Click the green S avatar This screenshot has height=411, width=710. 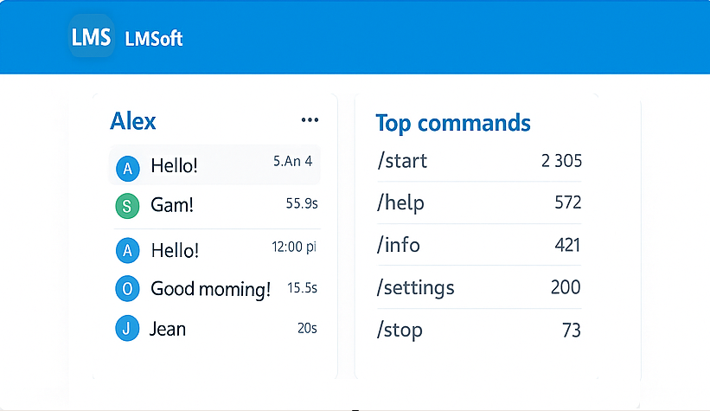[127, 207]
